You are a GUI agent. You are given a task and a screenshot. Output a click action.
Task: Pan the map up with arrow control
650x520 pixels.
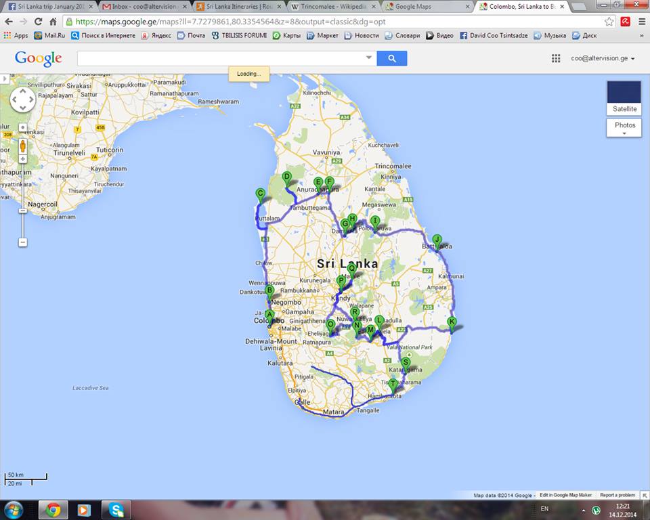(x=22, y=91)
